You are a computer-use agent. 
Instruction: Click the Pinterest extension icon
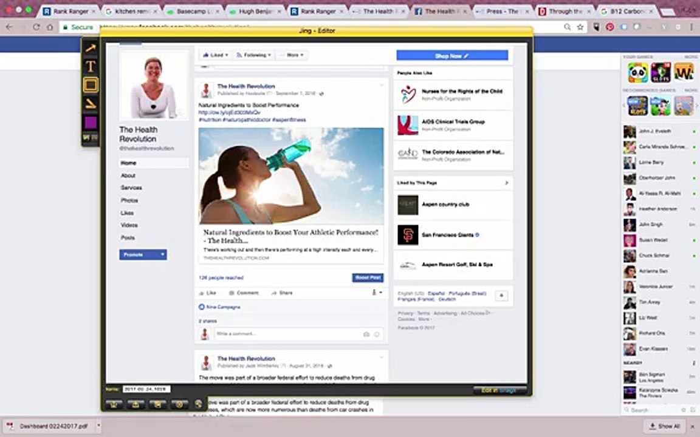tap(610, 27)
